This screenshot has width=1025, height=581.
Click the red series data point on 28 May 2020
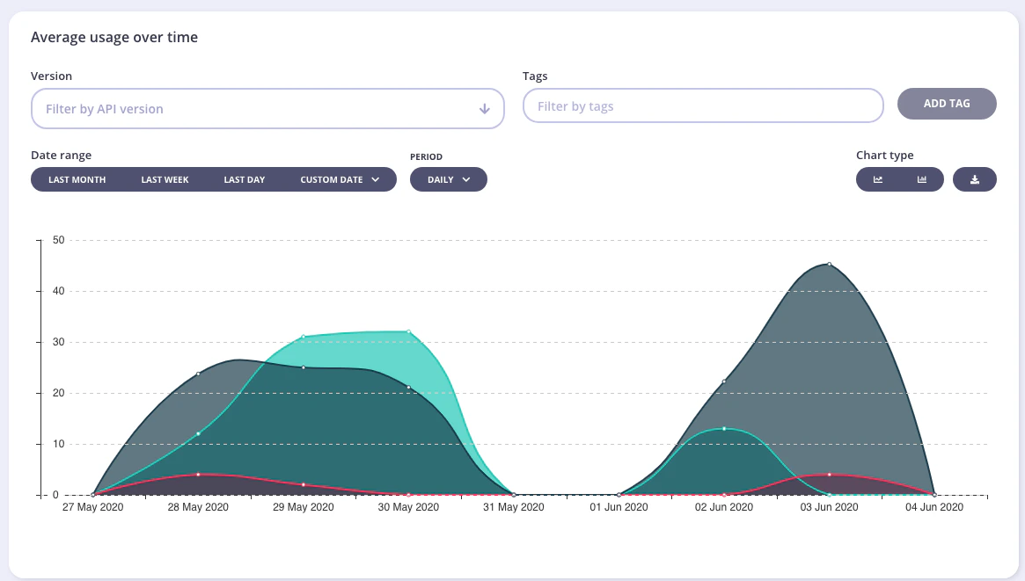pos(198,474)
